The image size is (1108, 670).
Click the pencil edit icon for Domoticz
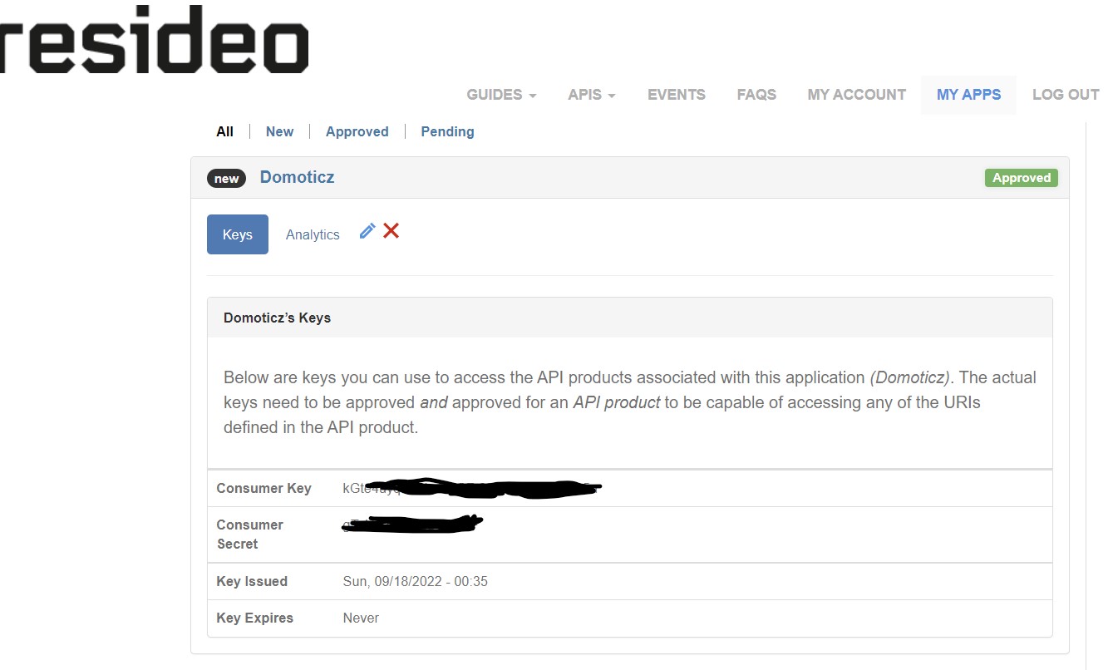click(x=367, y=231)
